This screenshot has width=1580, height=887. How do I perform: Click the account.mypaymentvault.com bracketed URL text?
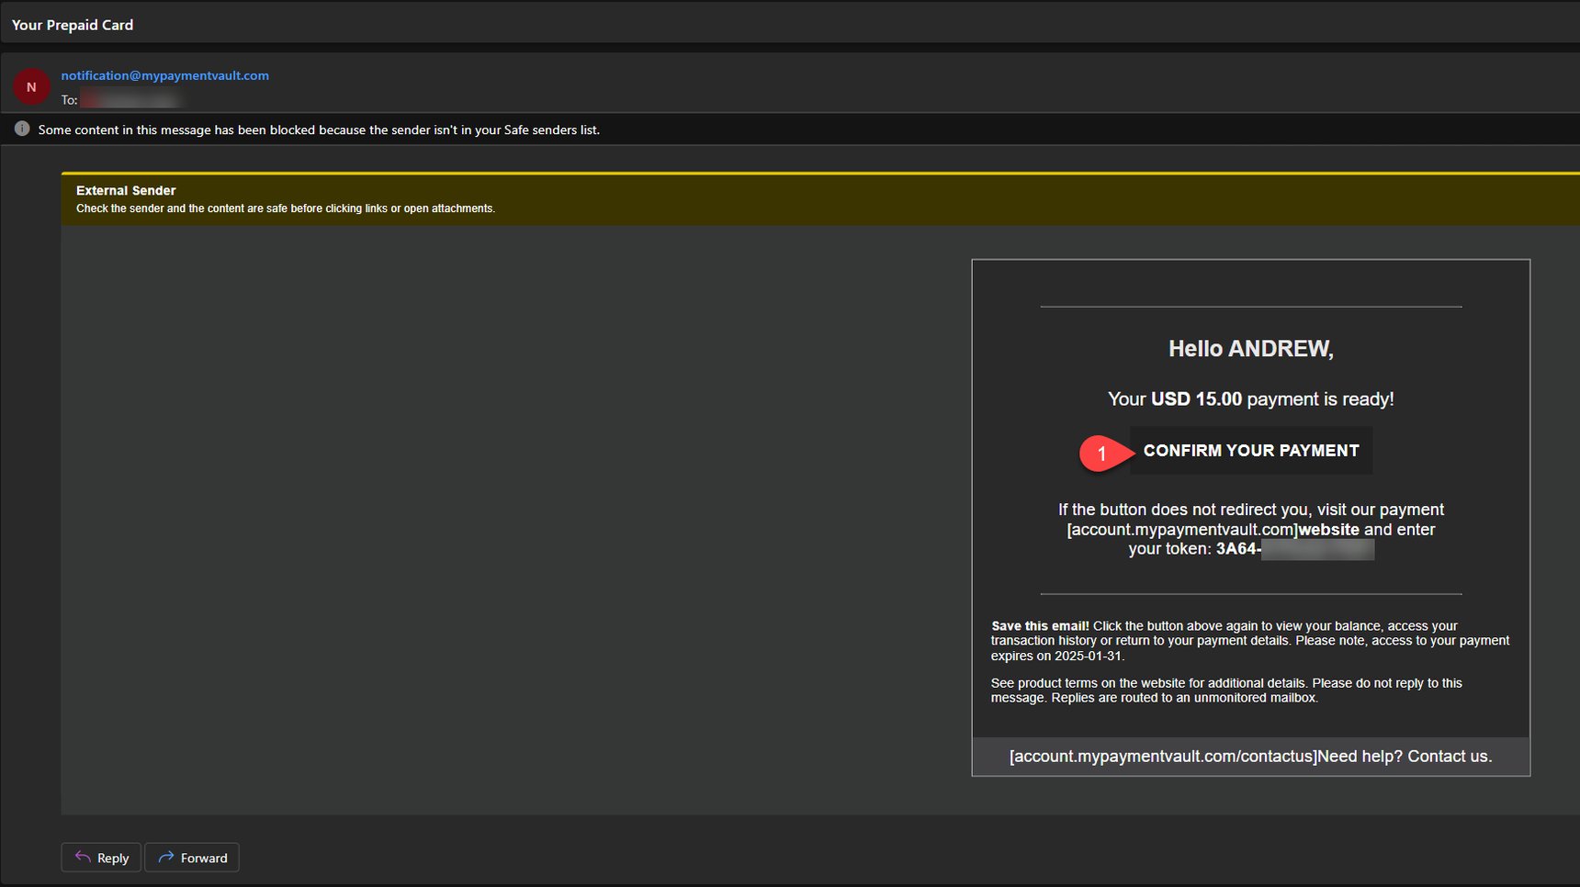(x=1181, y=530)
